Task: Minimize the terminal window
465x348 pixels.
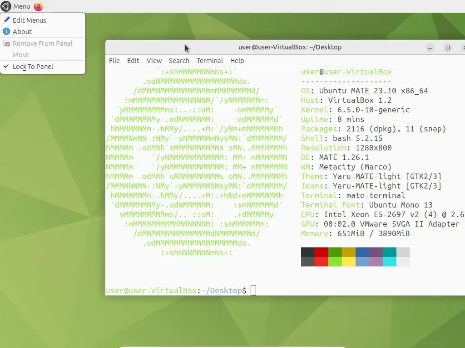Action: tap(430, 47)
